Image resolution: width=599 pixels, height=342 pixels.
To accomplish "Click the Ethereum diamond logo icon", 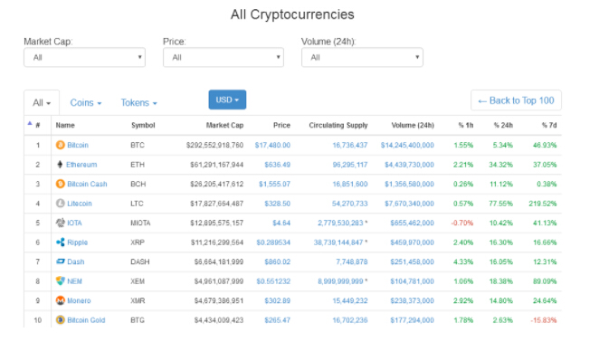I will point(60,165).
